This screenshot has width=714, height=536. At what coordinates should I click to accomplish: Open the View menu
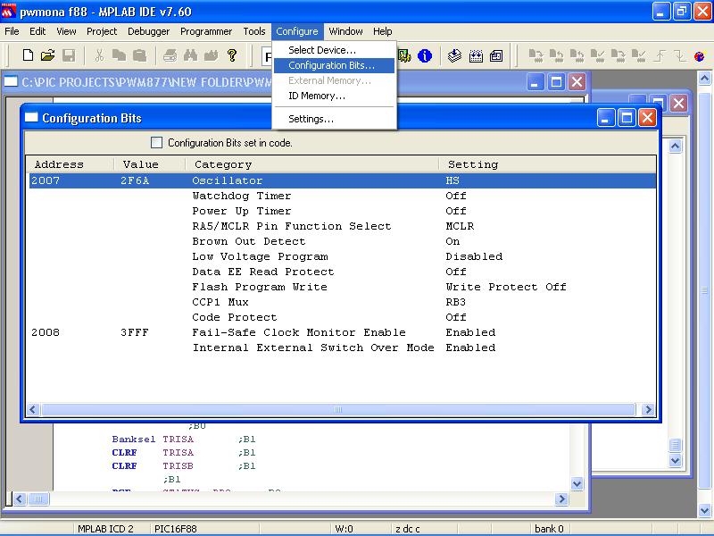[x=66, y=31]
